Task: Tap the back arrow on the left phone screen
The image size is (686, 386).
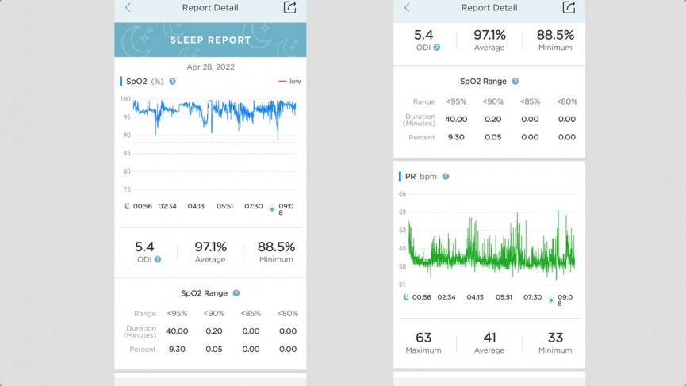Action: [128, 8]
